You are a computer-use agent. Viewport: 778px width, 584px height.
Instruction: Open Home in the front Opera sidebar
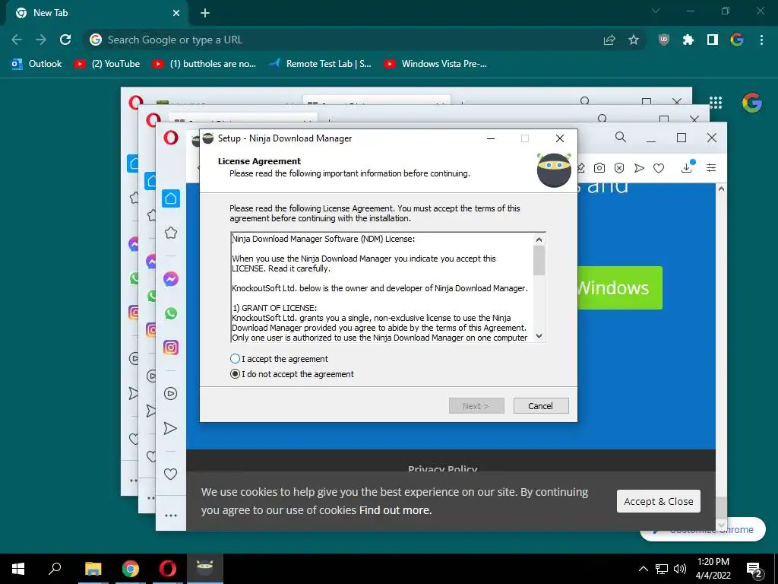pos(171,198)
